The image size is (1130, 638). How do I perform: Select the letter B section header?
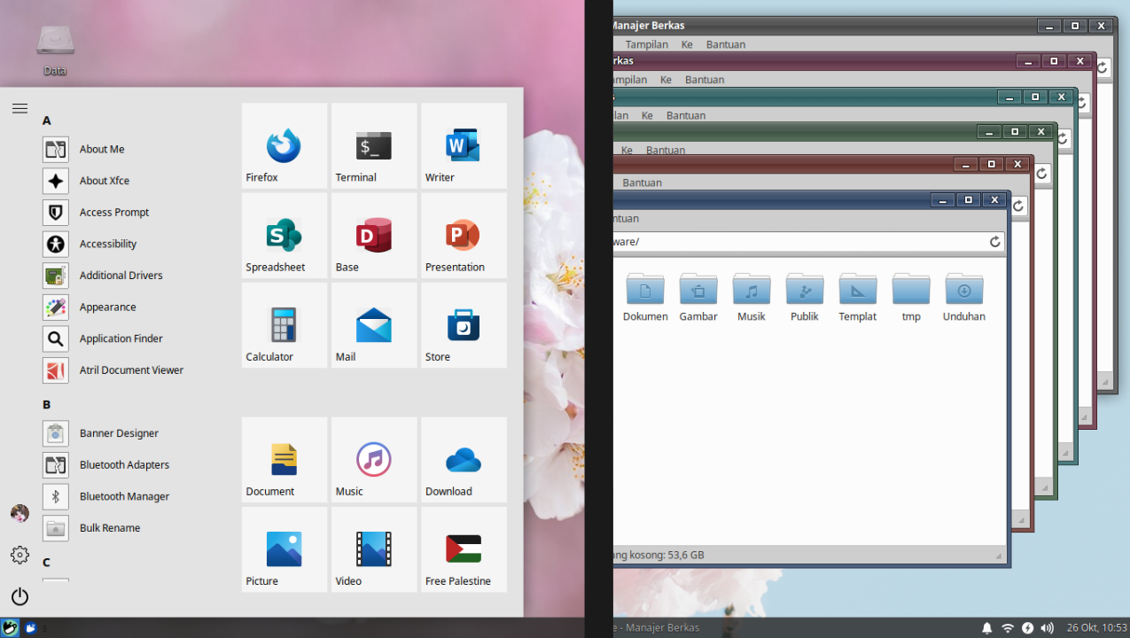[47, 405]
